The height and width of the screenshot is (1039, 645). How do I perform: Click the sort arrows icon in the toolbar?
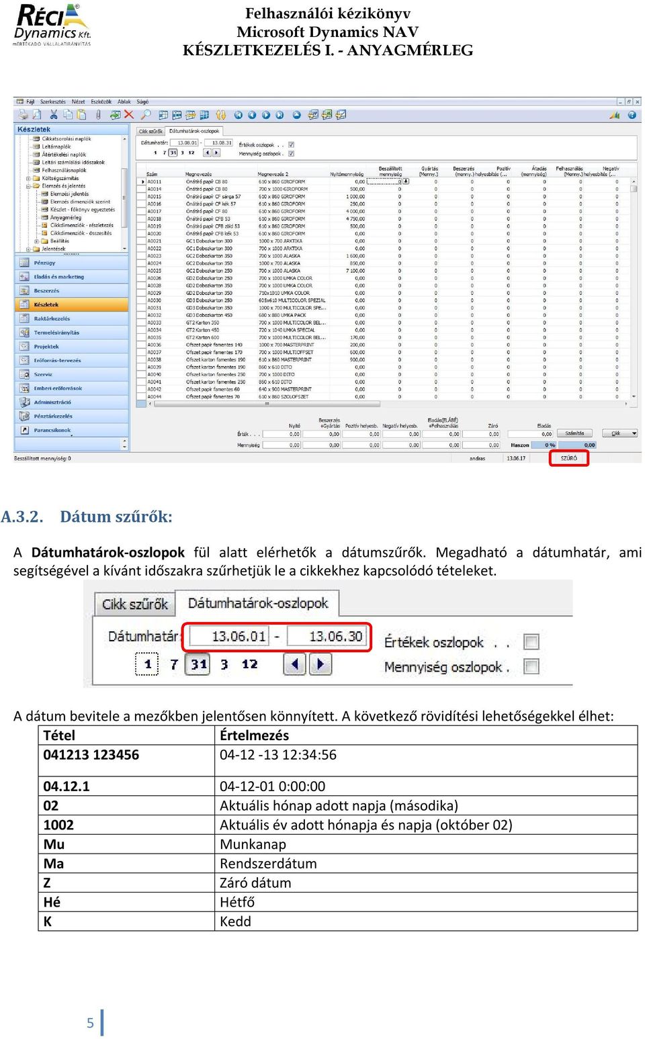tap(220, 115)
